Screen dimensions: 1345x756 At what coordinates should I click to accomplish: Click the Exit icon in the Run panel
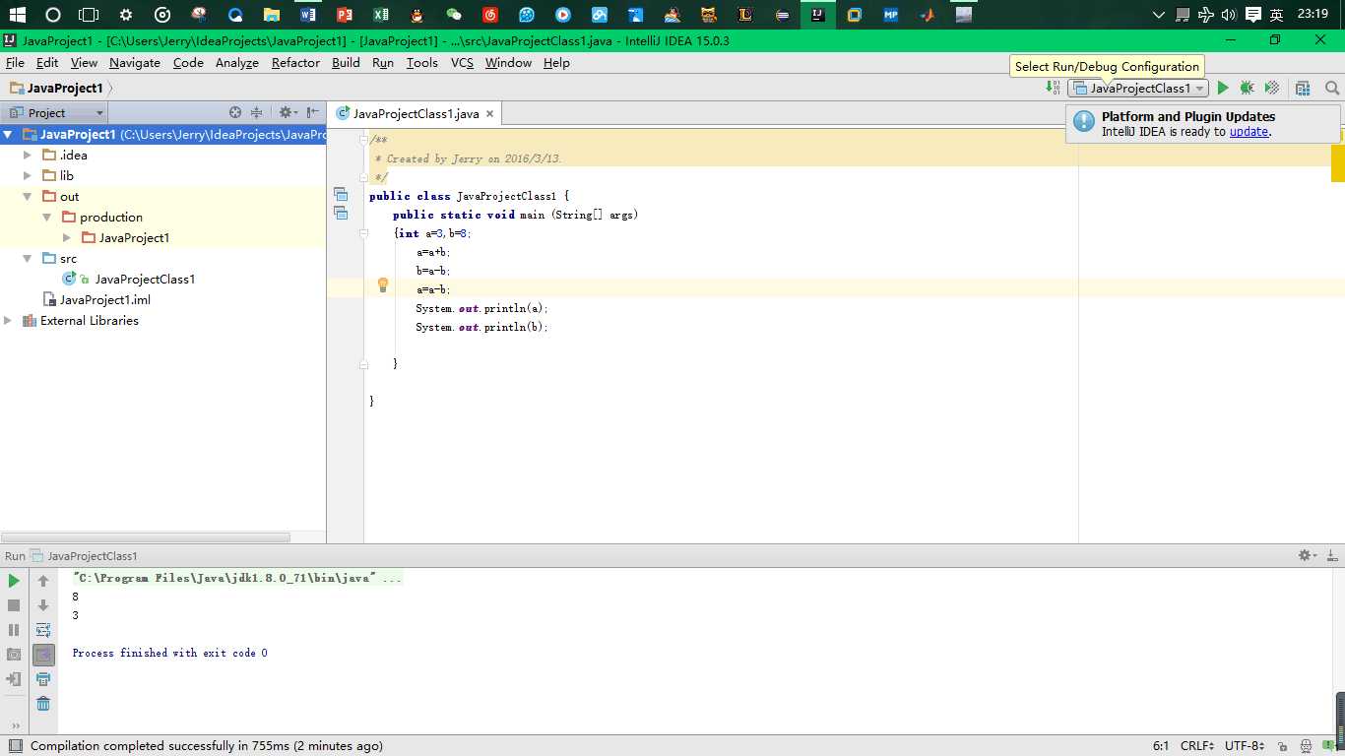(14, 679)
